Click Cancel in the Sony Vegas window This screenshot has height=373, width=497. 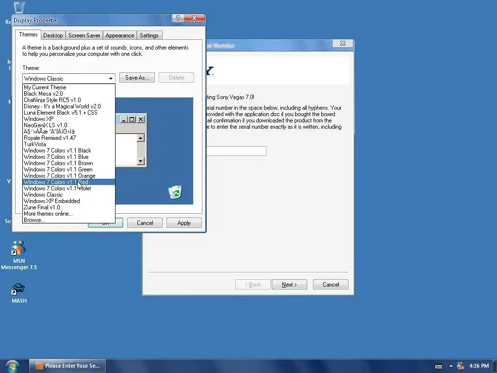coord(331,285)
